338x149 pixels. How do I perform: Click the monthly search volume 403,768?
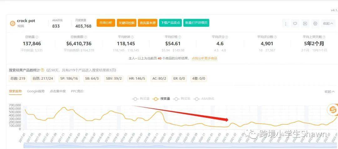coord(84,26)
